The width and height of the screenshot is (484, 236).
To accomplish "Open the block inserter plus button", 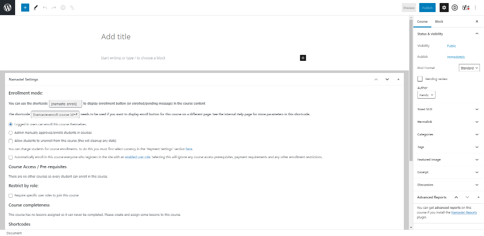I will tap(25, 8).
